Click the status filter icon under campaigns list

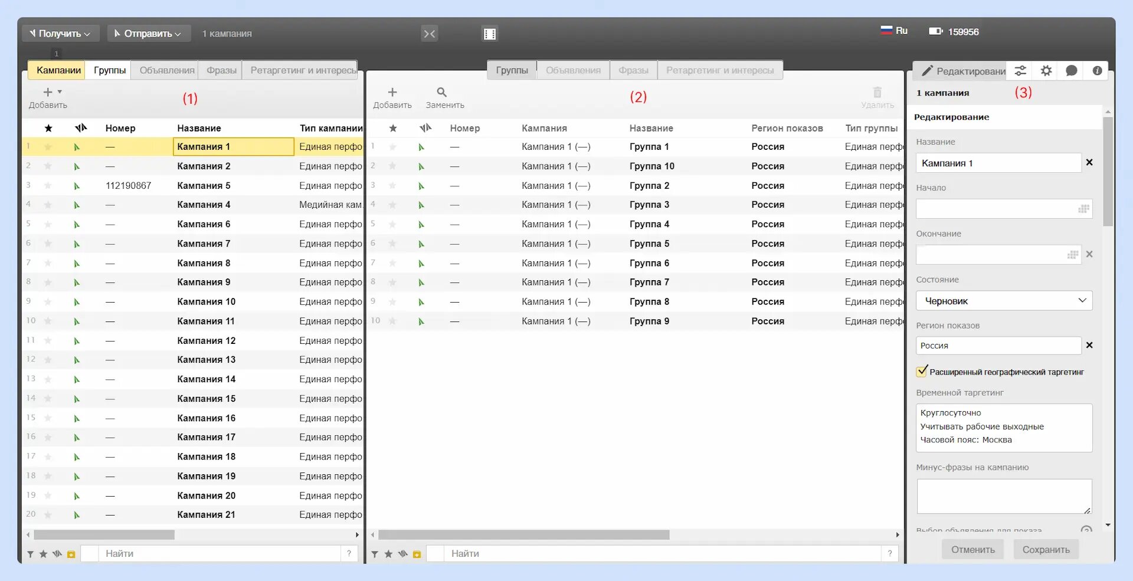click(x=57, y=554)
